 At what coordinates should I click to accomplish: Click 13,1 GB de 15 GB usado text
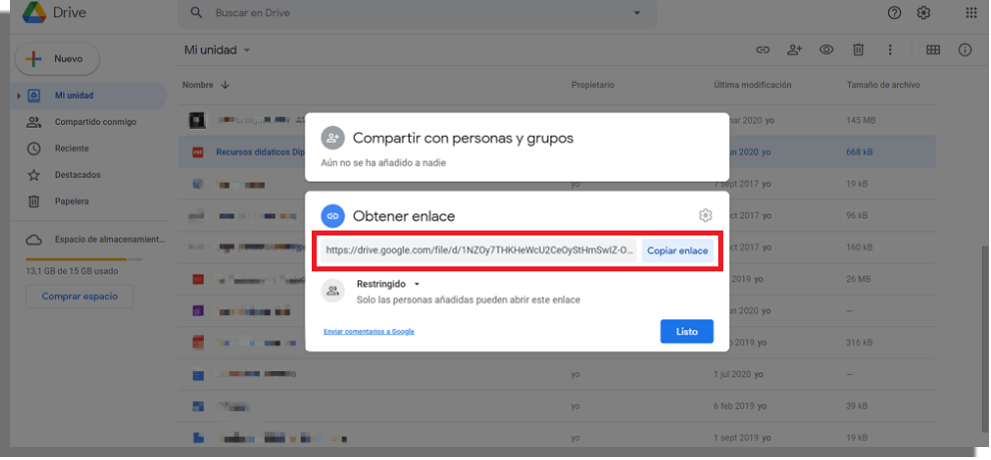tap(72, 272)
